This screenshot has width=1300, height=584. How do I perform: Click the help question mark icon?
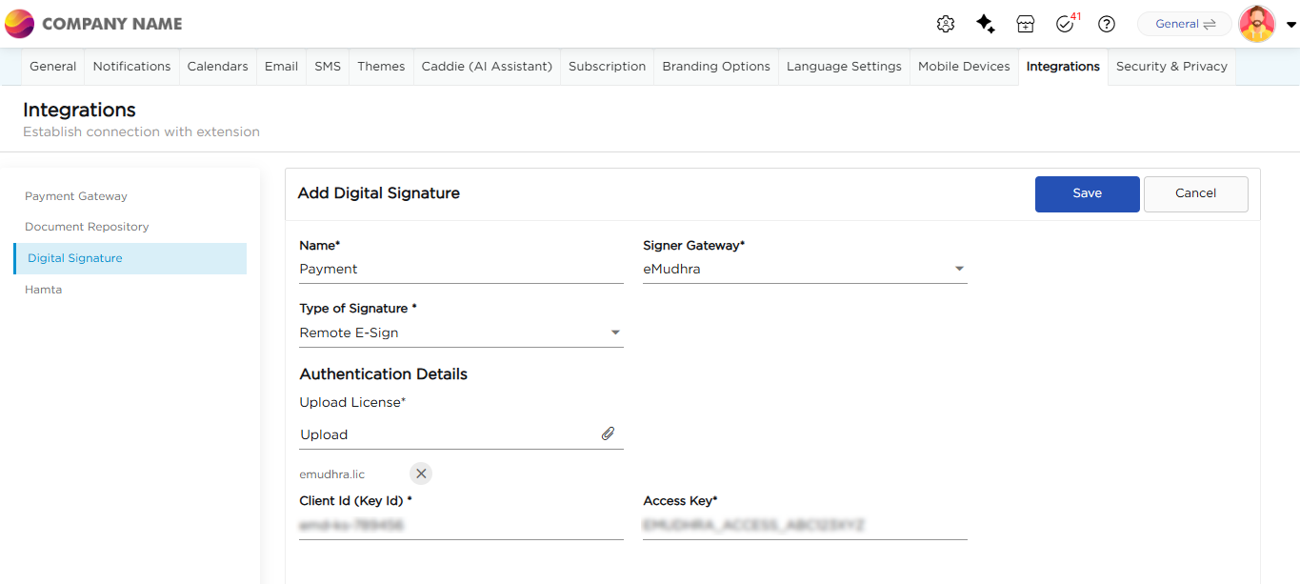[x=1106, y=24]
